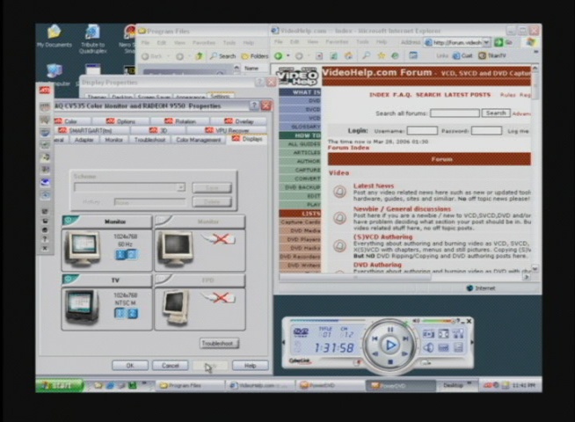Toggle the FPD display enable power button
Image resolution: width=575 pixels, height=422 pixels.
tap(162, 279)
